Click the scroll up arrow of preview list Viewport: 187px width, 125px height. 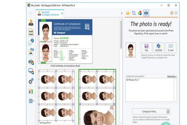[121, 19]
